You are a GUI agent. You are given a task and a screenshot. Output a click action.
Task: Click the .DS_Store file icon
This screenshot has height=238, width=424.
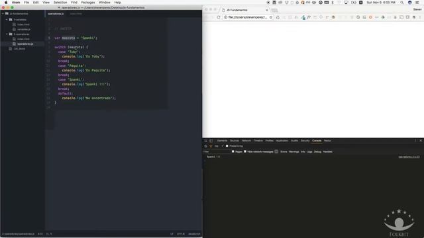[x=11, y=49]
